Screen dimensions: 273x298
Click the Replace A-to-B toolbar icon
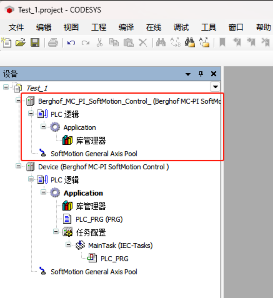coord(175,42)
